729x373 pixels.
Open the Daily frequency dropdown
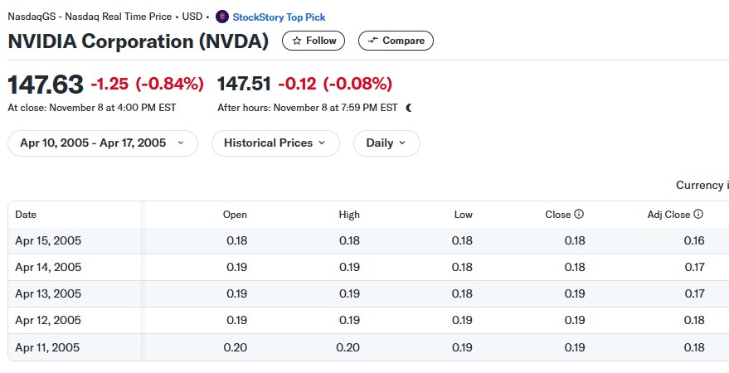386,143
